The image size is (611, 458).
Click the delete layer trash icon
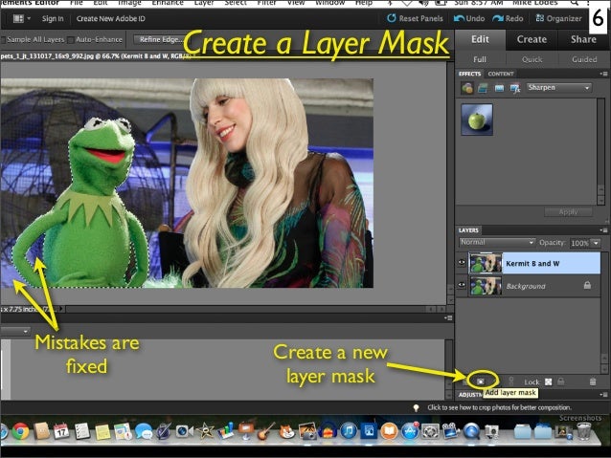[x=594, y=380]
